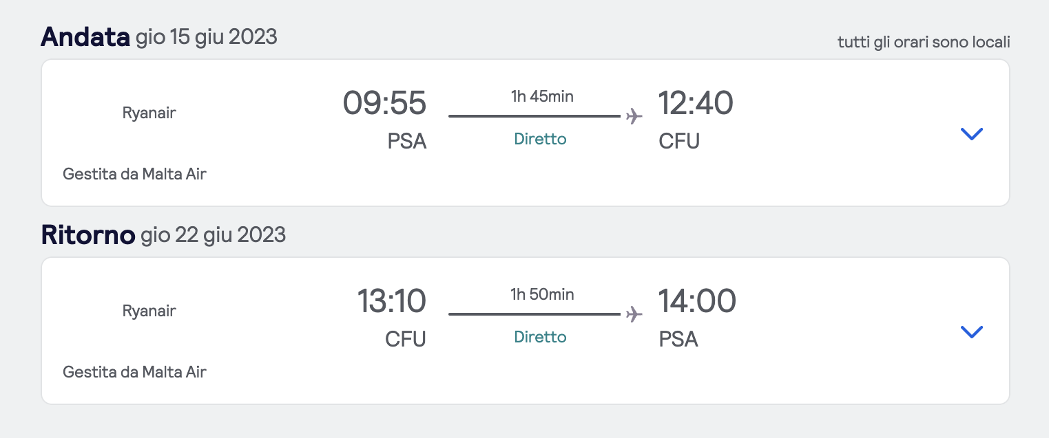
Task: Click the outbound Diretto label
Action: coord(540,139)
